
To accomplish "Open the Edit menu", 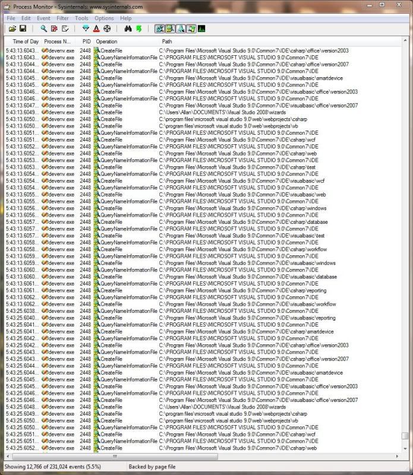I will [26, 18].
